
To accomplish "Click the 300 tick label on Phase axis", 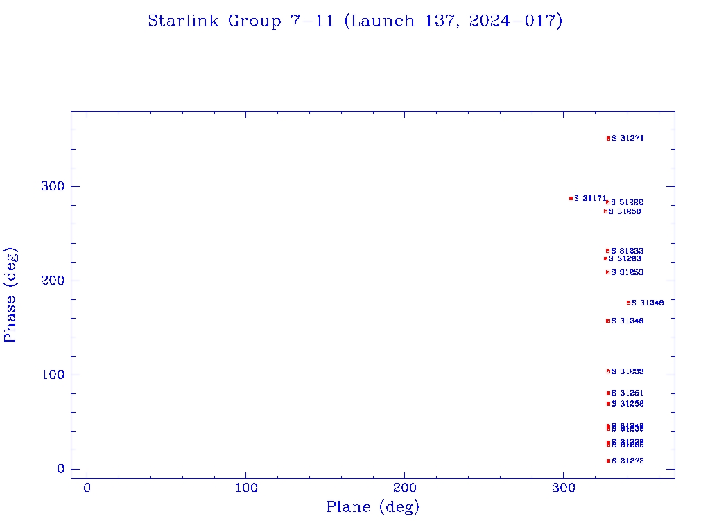I will click(x=53, y=186).
